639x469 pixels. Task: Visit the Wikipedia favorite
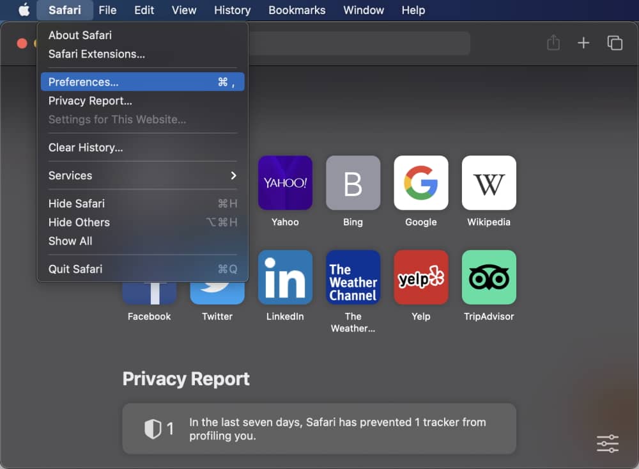tap(488, 183)
